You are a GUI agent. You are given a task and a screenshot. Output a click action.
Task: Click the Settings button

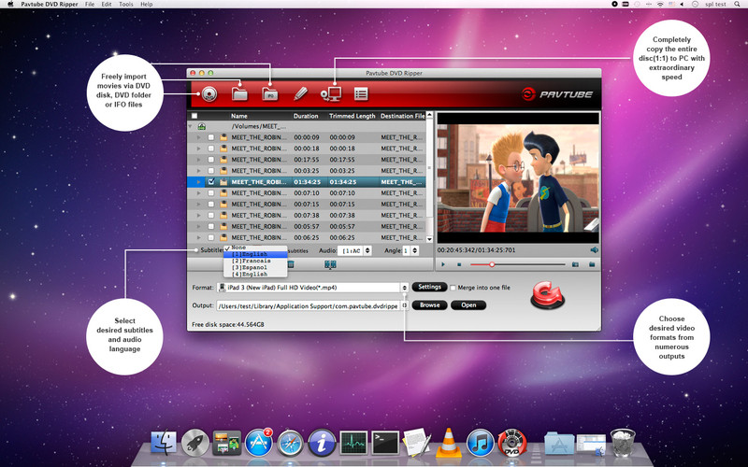pos(429,287)
